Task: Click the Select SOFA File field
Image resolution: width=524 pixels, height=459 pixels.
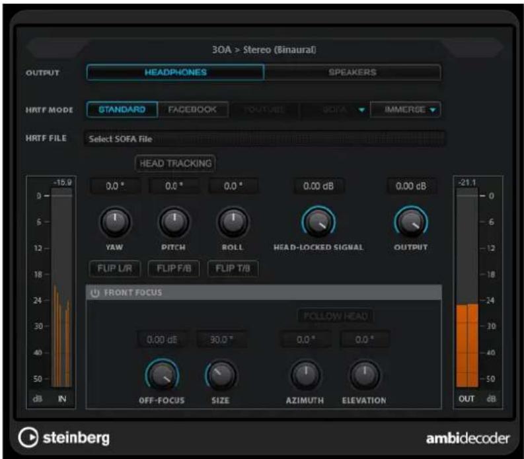Action: (264, 139)
